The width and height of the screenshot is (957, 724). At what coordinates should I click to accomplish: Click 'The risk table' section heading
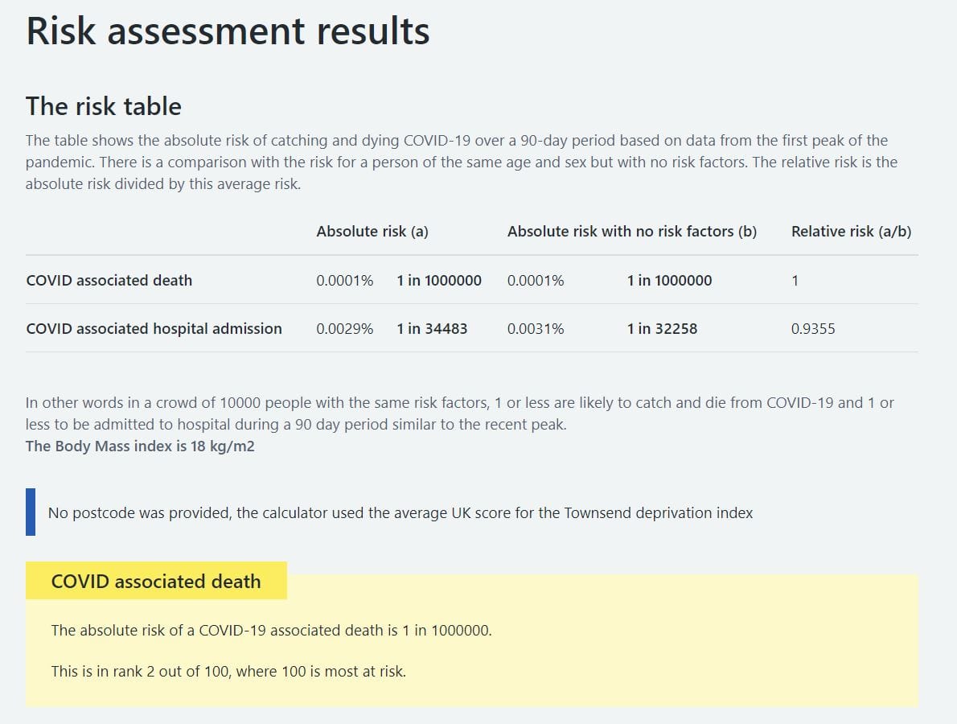click(x=104, y=106)
